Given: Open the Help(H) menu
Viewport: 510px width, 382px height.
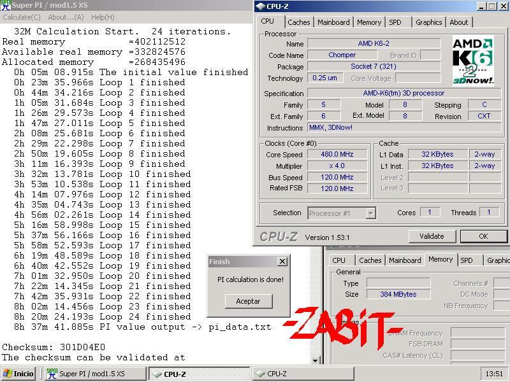Looking at the screenshot, I should coord(103,17).
